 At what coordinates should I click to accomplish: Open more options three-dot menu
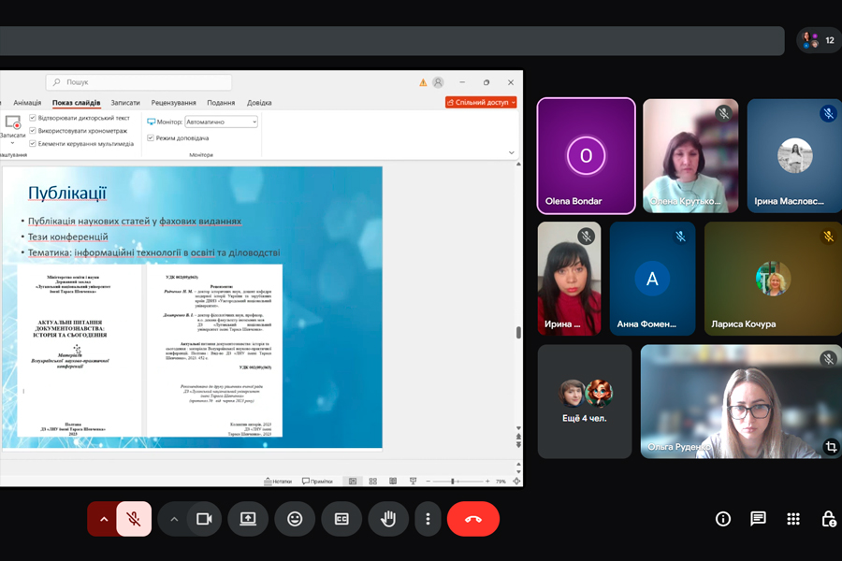pos(428,519)
